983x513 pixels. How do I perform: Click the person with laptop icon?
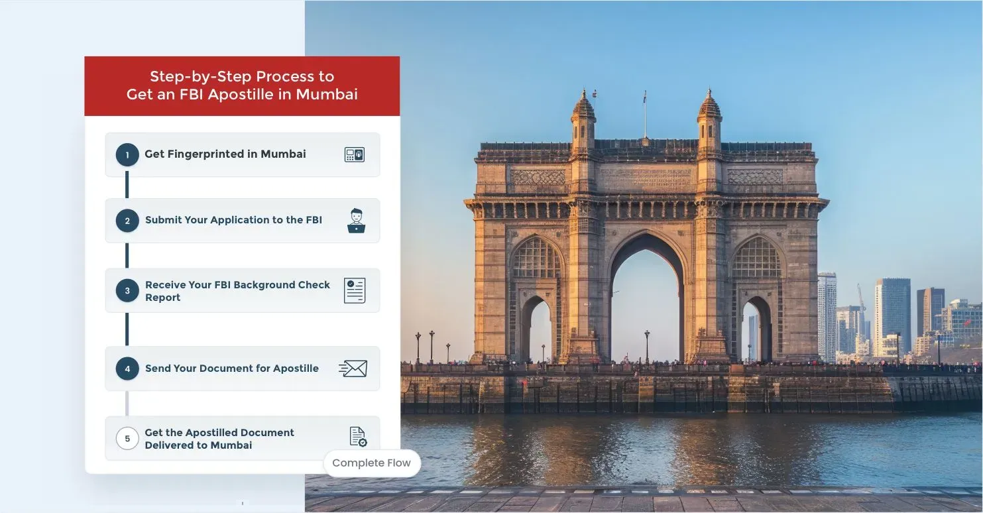[x=356, y=221]
